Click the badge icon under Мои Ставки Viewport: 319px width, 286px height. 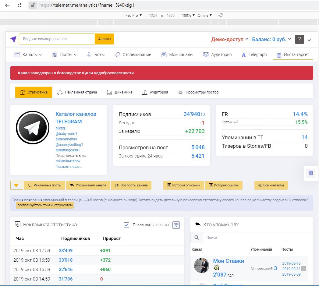[x=216, y=267]
